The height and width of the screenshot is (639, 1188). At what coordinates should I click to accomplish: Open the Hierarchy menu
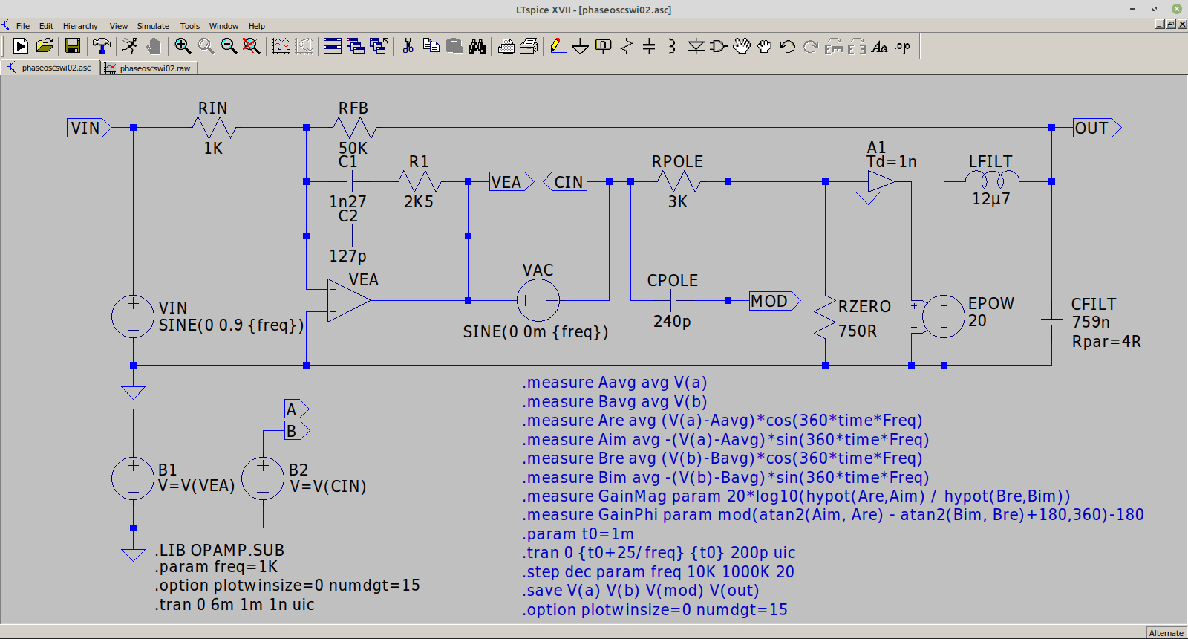point(80,26)
